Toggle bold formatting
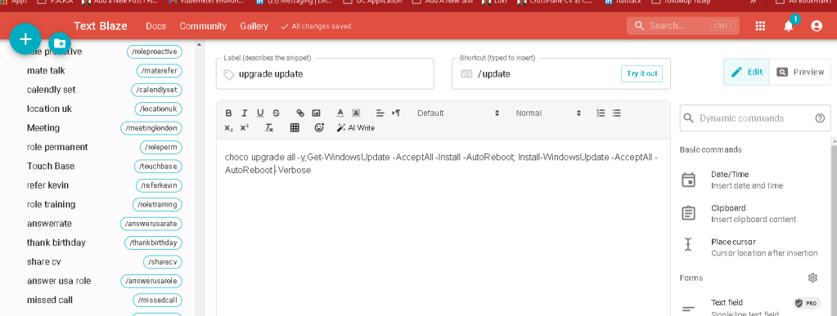This screenshot has height=316, width=837. (228, 113)
